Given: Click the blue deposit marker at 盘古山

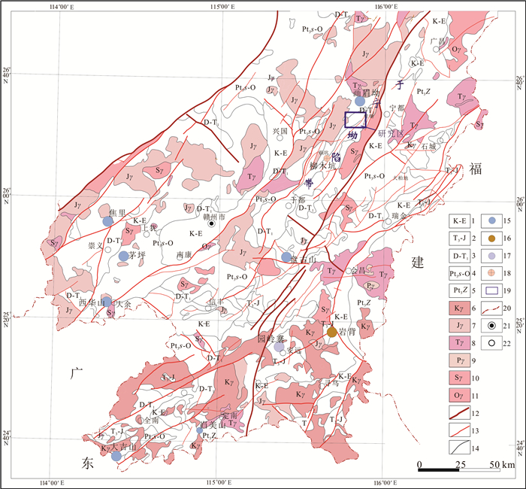Looking at the screenshot, I should (x=286, y=257).
